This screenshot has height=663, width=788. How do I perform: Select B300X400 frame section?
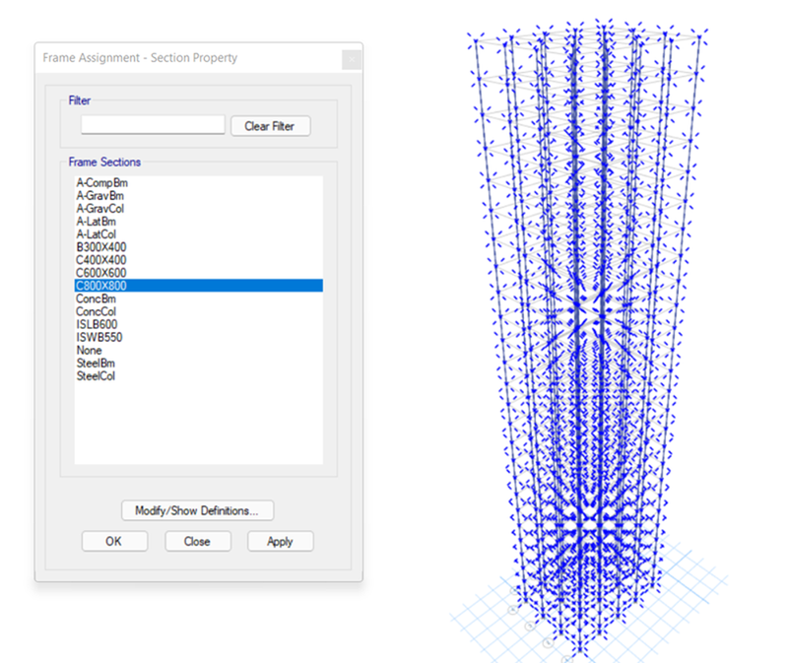pyautogui.click(x=199, y=247)
